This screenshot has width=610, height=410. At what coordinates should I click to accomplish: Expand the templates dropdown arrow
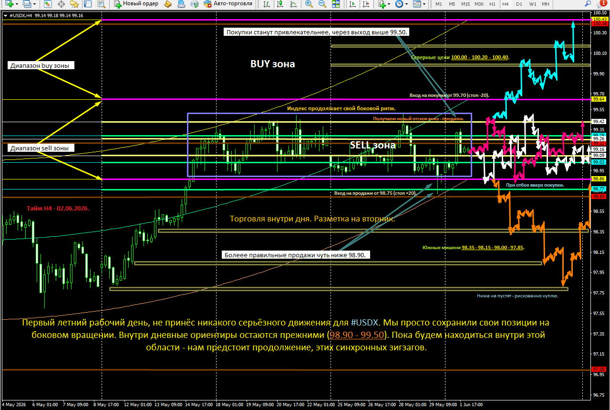click(x=424, y=4)
